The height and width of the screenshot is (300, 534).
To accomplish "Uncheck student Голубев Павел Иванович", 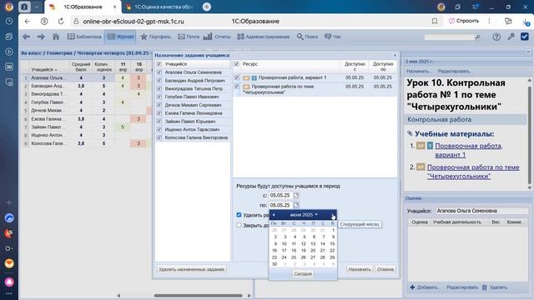I will [159, 97].
